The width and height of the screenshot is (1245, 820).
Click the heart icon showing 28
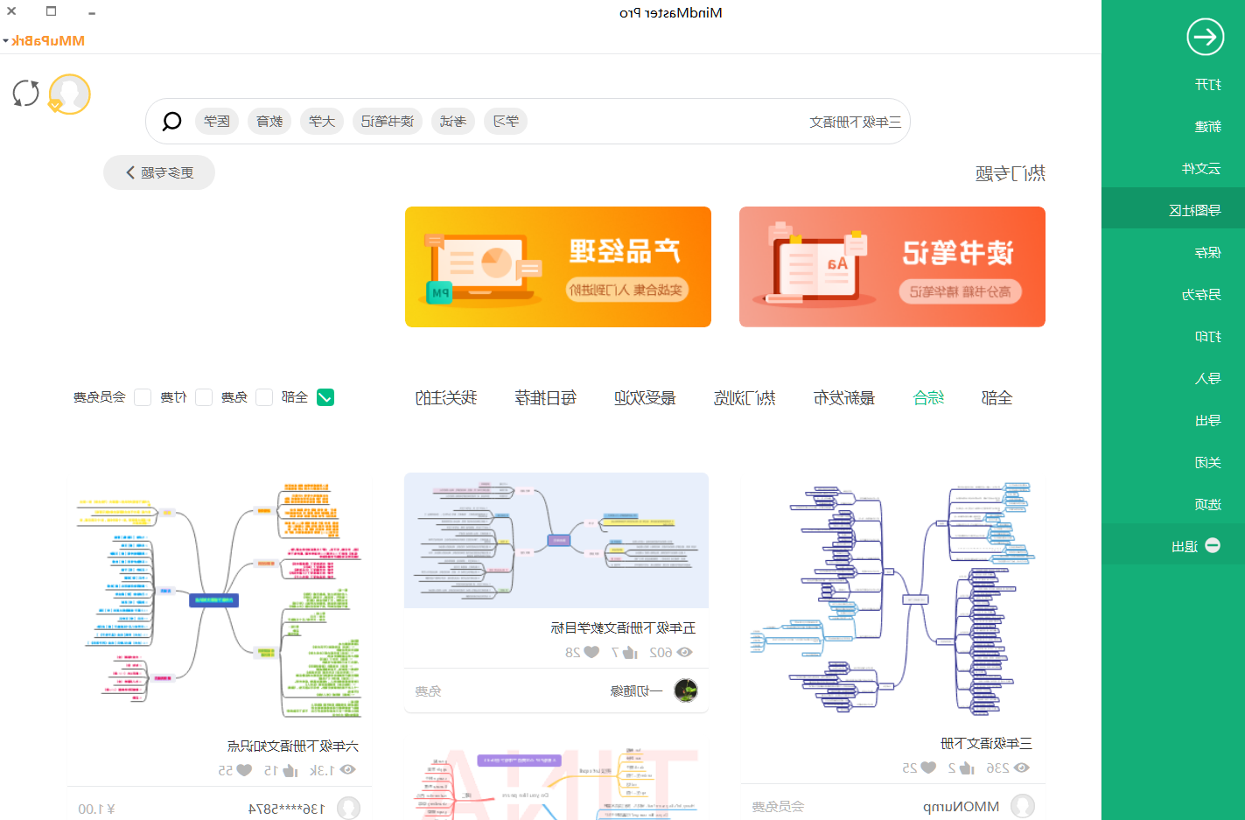(x=592, y=652)
